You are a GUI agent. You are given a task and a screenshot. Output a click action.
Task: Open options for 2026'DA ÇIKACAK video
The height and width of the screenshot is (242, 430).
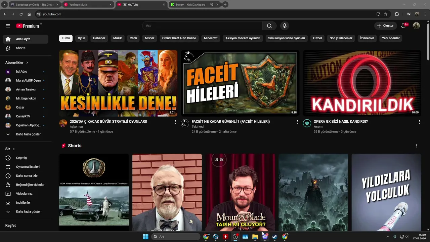[175, 122]
